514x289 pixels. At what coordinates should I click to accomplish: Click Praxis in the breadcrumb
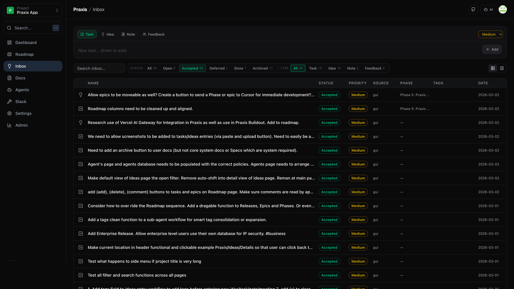80,9
